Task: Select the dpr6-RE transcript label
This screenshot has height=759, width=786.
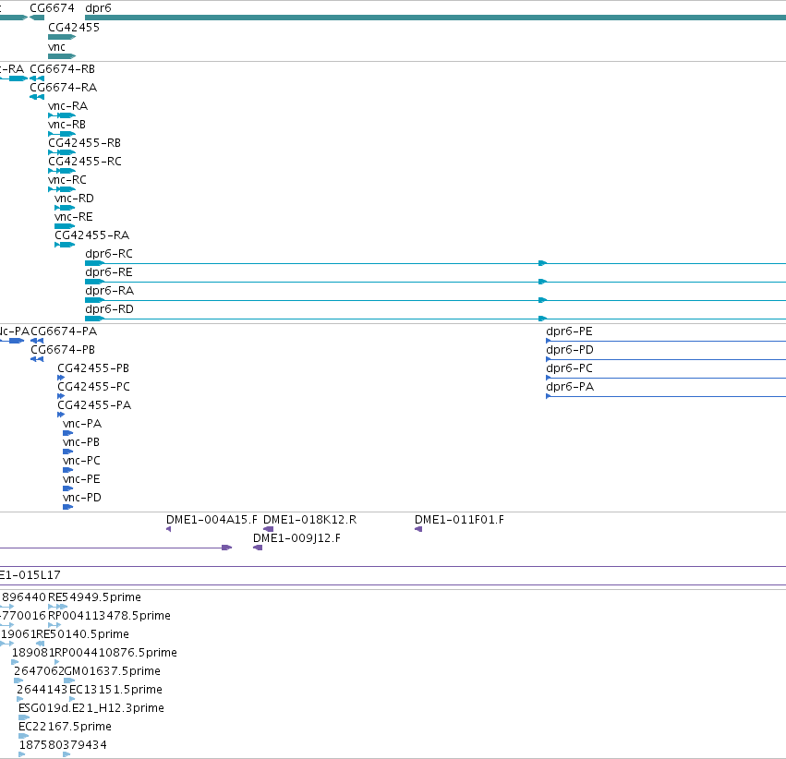Action: pyautogui.click(x=109, y=272)
